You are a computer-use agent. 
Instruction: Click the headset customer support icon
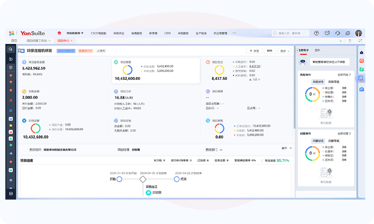tap(337, 33)
